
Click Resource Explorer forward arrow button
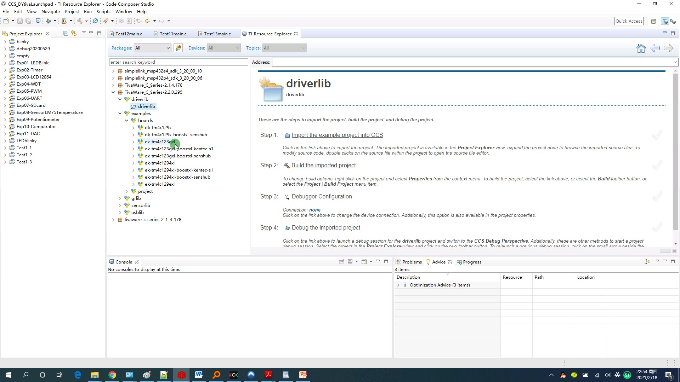[x=669, y=48]
